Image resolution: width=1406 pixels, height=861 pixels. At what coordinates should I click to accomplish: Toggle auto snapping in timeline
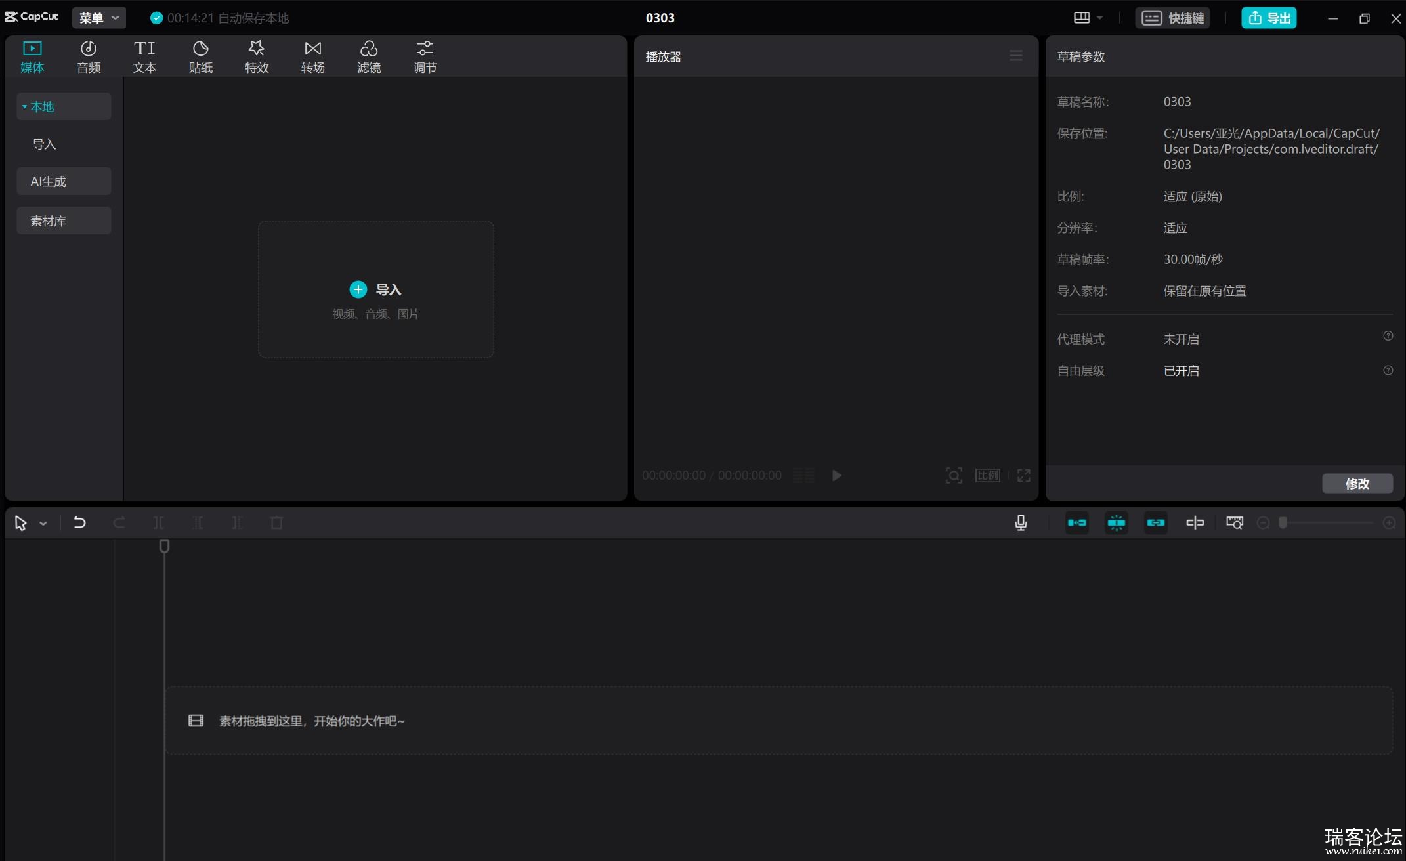click(1116, 522)
